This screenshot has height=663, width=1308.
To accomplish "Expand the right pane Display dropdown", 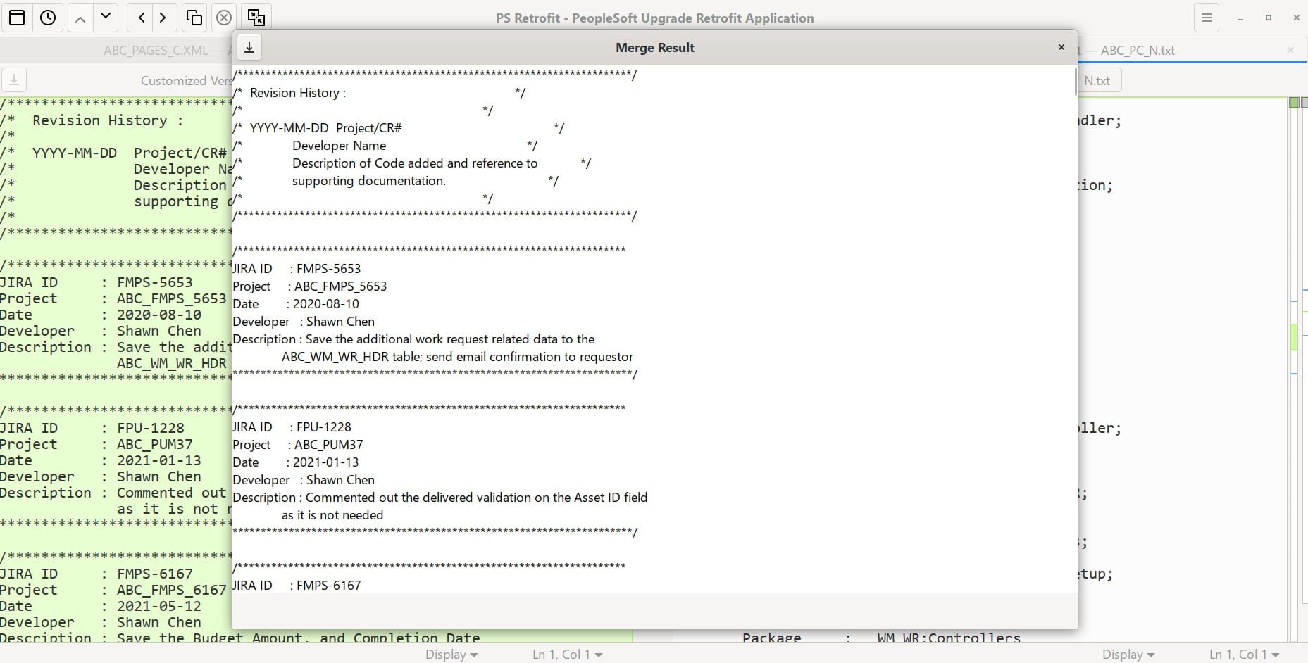I will pos(1128,655).
